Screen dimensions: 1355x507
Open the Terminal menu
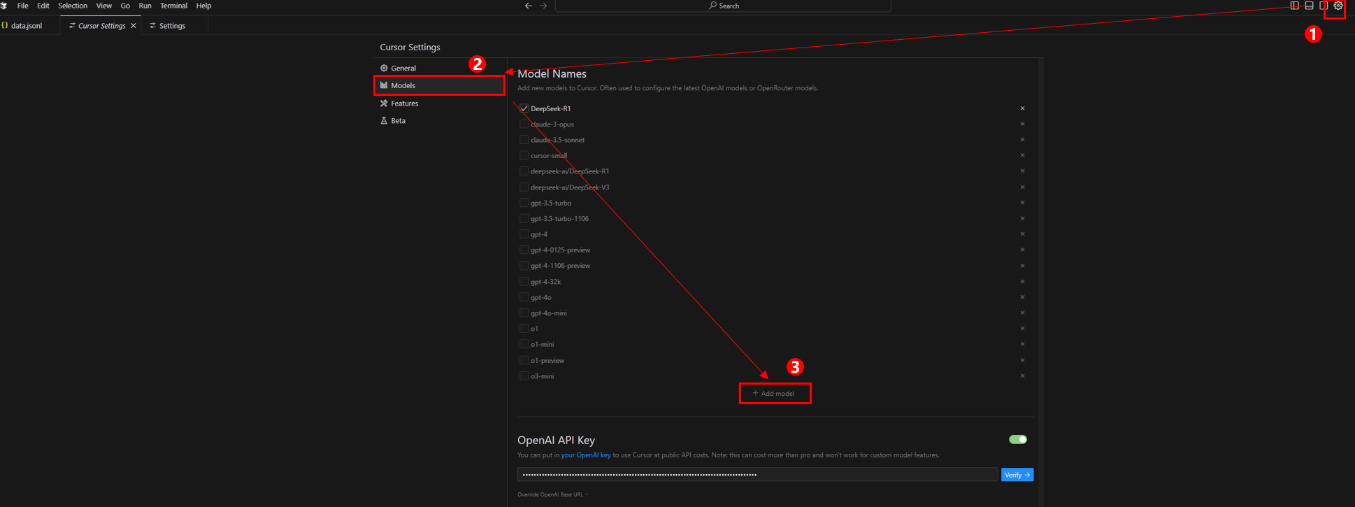[173, 6]
